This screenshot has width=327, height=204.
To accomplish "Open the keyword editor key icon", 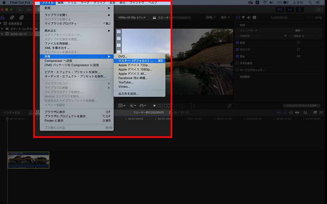I will 29,10.
